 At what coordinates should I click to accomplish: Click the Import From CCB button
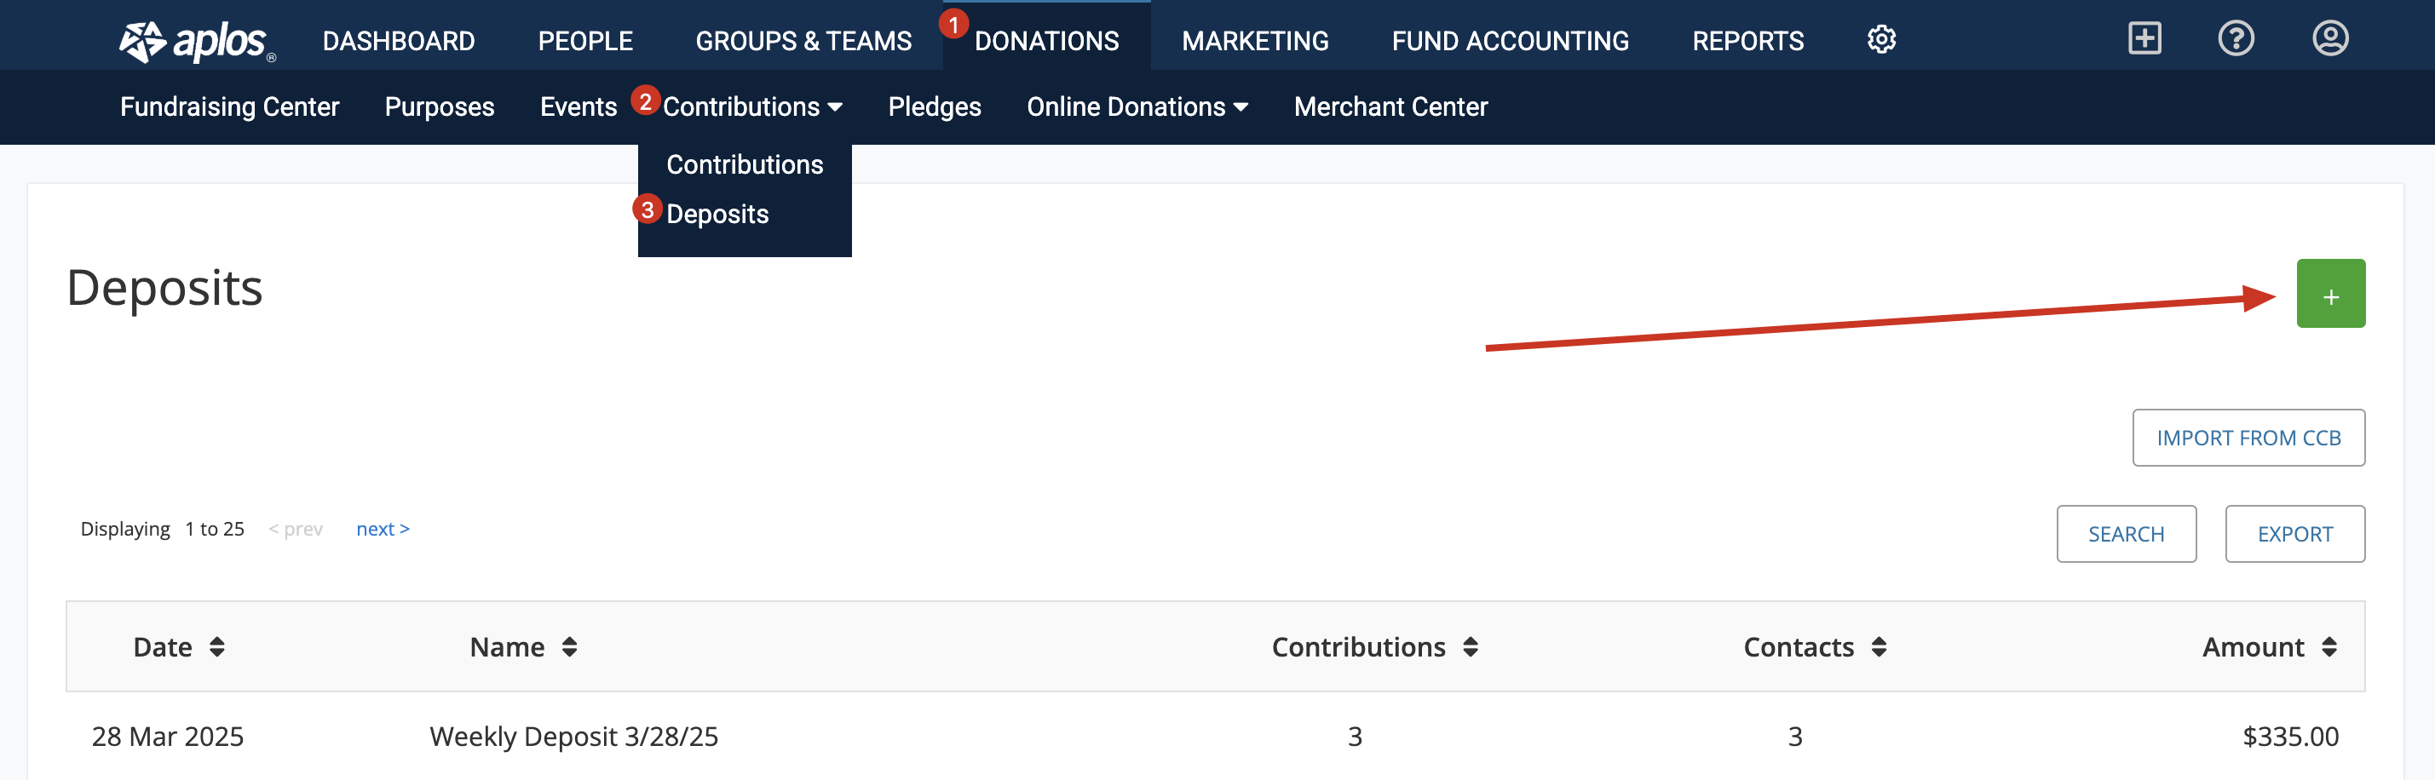click(x=2248, y=437)
